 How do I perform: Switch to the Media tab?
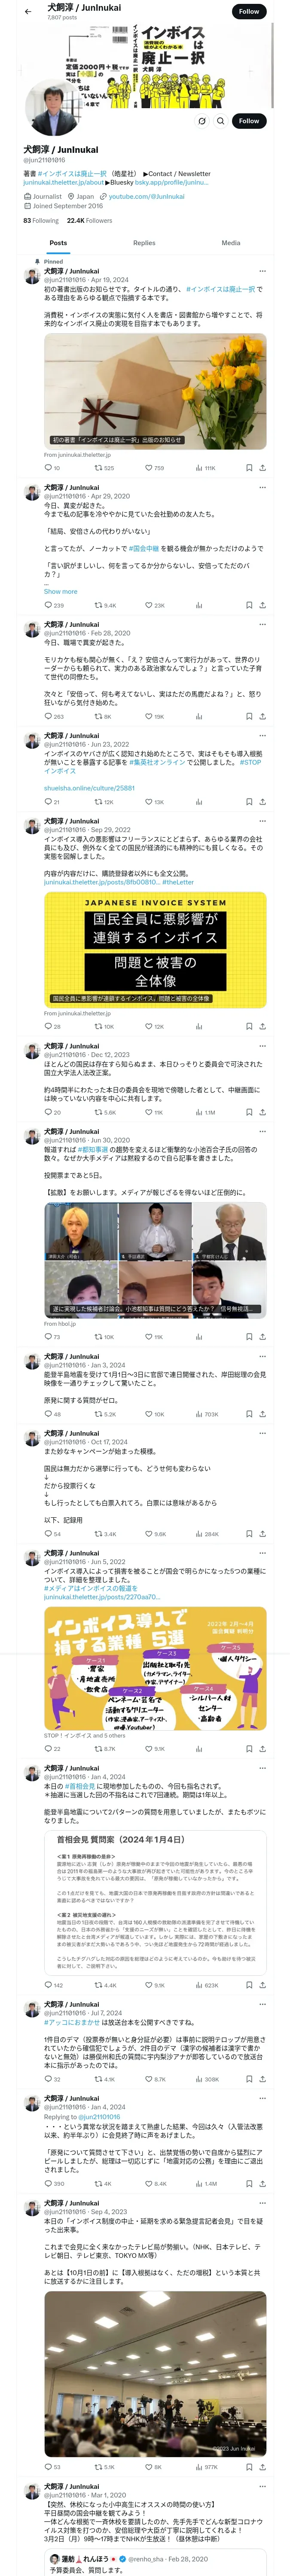[x=231, y=243]
